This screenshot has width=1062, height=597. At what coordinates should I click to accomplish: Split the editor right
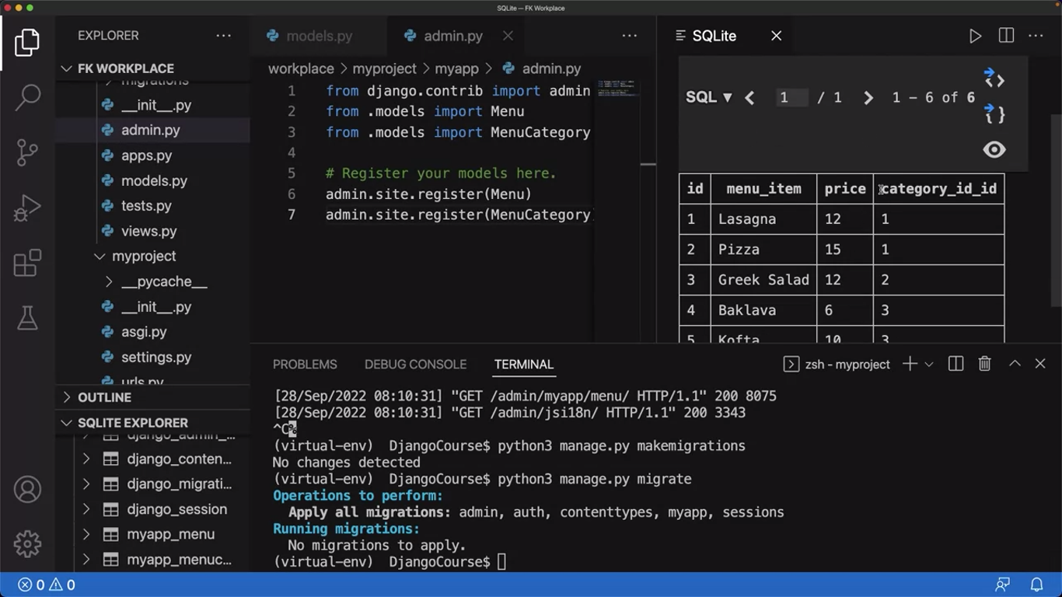[x=1006, y=36]
